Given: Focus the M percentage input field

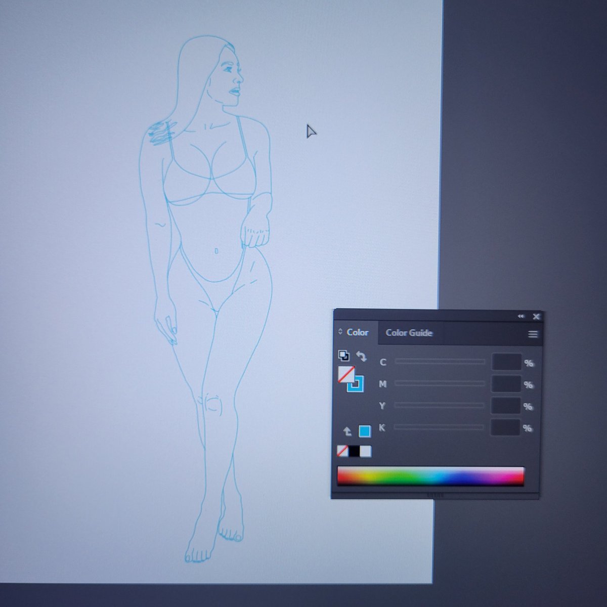Looking at the screenshot, I should pyautogui.click(x=506, y=384).
